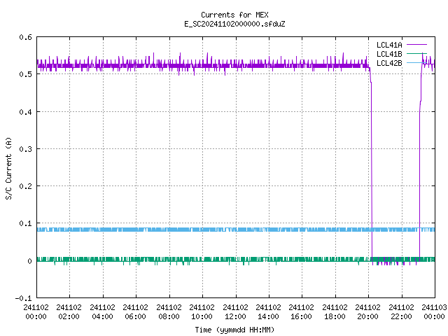The height and width of the screenshot is (336, 448).
Task: Click the x-axis tick '241102 12:00'
Action: tap(235, 312)
